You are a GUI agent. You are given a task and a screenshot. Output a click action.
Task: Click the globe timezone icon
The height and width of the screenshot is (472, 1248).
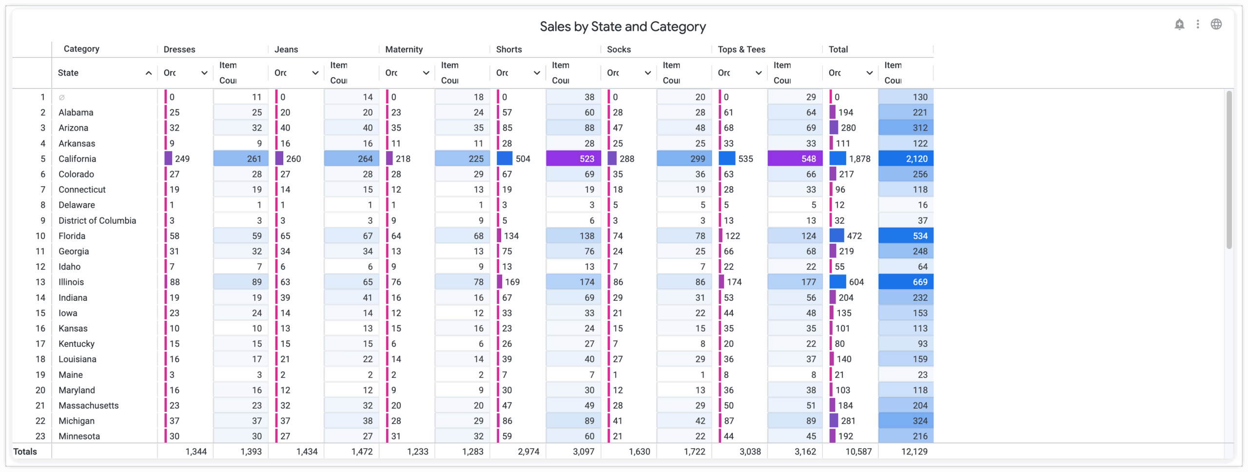[x=1216, y=24]
